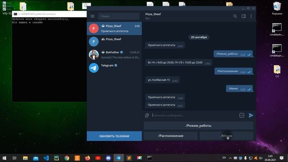Click the volume speaker tray icon
The height and width of the screenshot is (162, 288).
click(x=261, y=158)
